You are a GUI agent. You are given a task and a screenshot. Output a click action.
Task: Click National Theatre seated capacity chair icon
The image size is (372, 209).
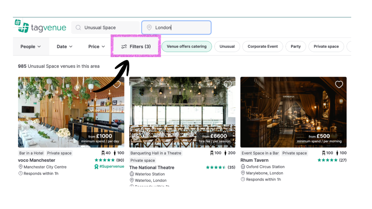[x=212, y=153]
